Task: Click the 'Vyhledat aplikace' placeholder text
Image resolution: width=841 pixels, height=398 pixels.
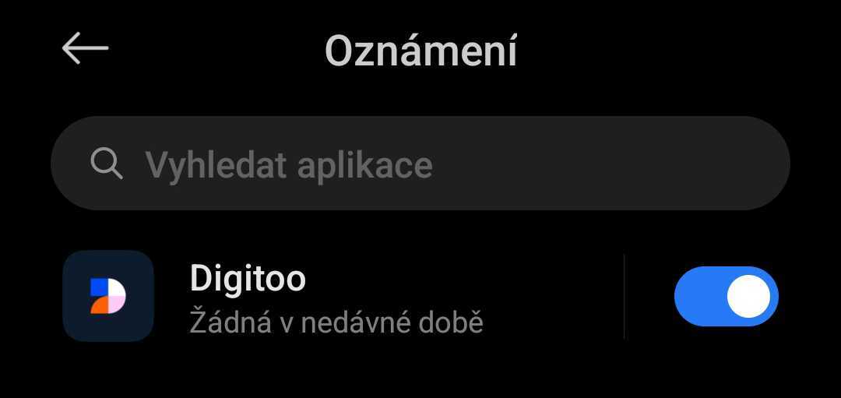Action: (x=289, y=164)
